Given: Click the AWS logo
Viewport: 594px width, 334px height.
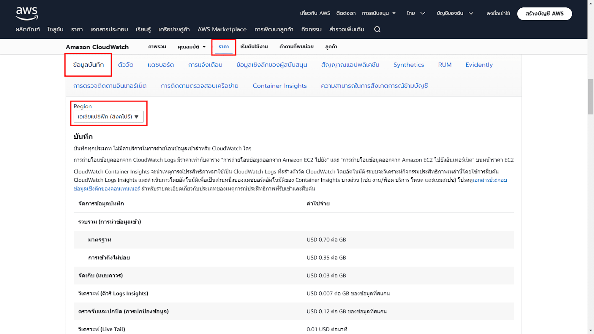Looking at the screenshot, I should [27, 13].
